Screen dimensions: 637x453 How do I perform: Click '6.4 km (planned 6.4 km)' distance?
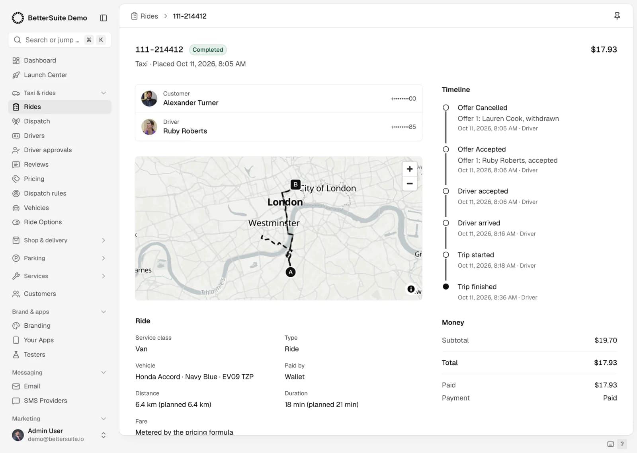coord(173,404)
